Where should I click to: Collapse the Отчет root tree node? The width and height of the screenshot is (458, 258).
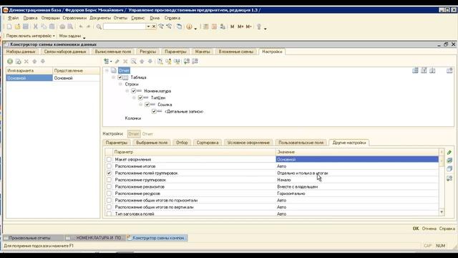(x=107, y=70)
